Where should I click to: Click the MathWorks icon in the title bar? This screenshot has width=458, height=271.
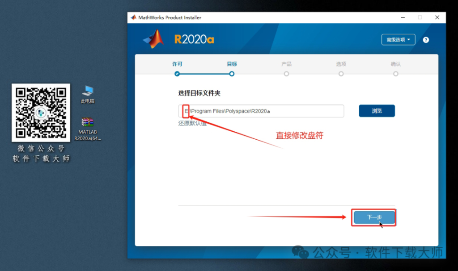pos(132,17)
